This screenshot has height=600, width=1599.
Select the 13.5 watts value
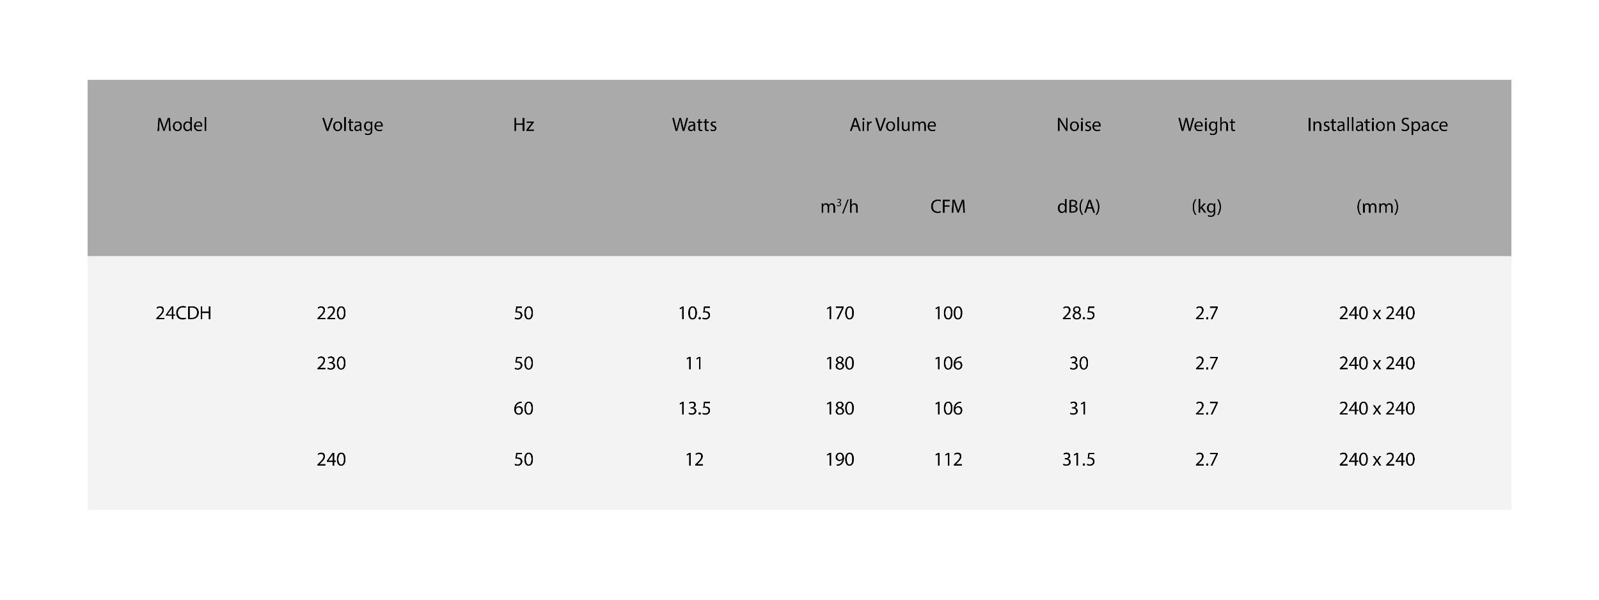click(x=694, y=408)
